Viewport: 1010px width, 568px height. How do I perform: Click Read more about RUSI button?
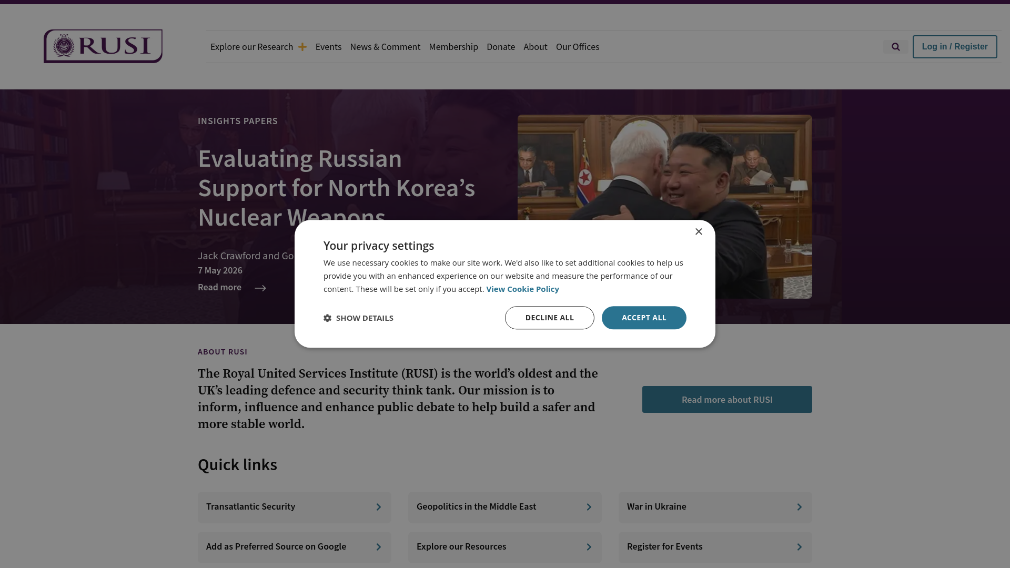coord(727,400)
